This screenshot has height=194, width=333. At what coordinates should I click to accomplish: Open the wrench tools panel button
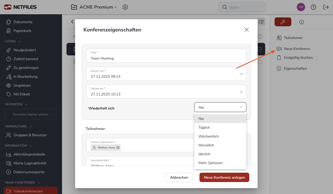[283, 22]
